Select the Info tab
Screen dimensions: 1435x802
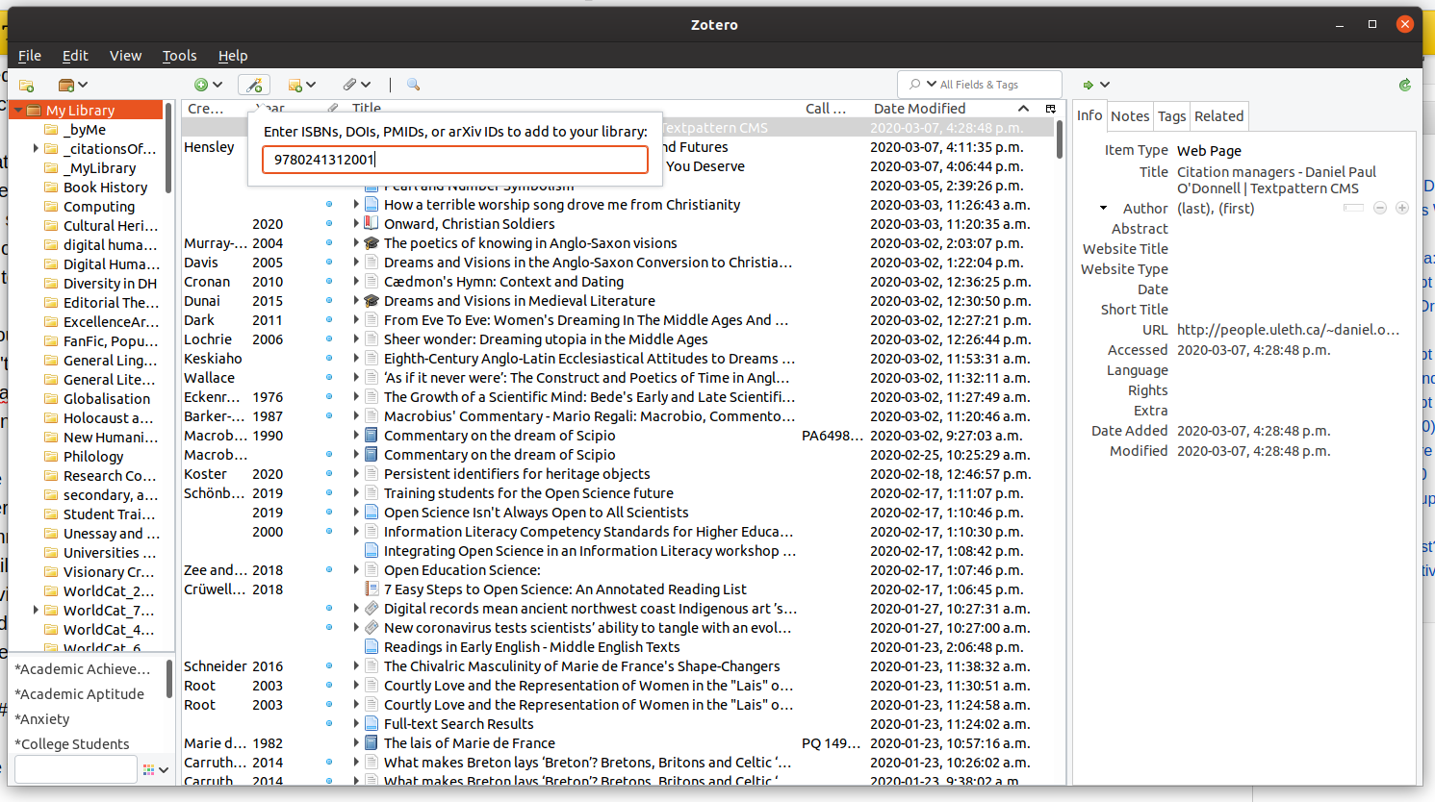coord(1089,115)
